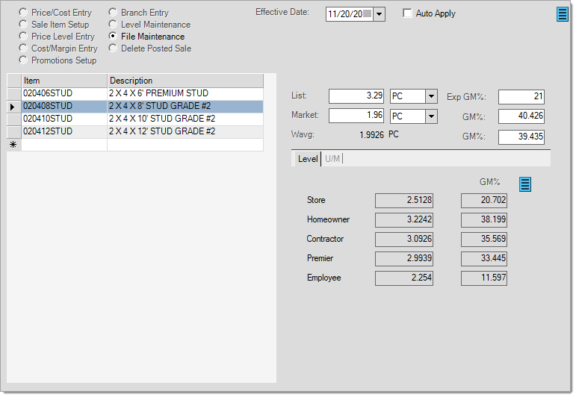Click description 2 X 4 X 12' STUD GRADE #2
Viewport: 576px width, 397px height.
pyautogui.click(x=185, y=132)
